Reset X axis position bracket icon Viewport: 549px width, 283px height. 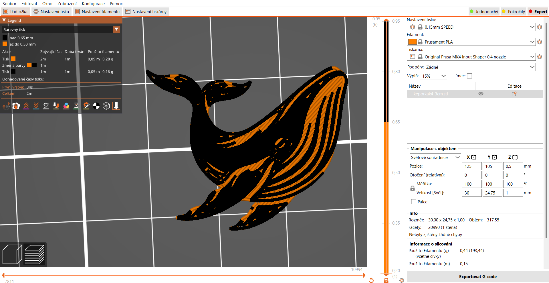coord(474,157)
